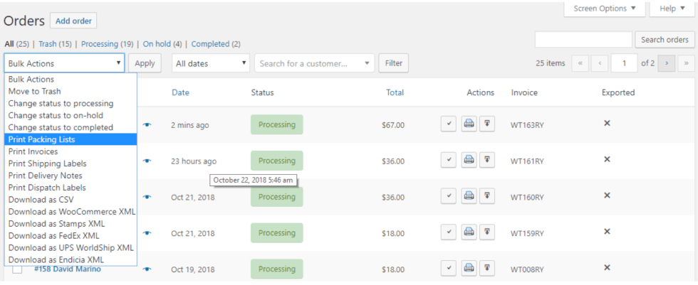
Task: Mark order WT161RY complete with checkmark icon
Action: (449, 160)
